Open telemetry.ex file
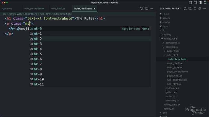This screenshot has height=117, width=209. [172, 100]
